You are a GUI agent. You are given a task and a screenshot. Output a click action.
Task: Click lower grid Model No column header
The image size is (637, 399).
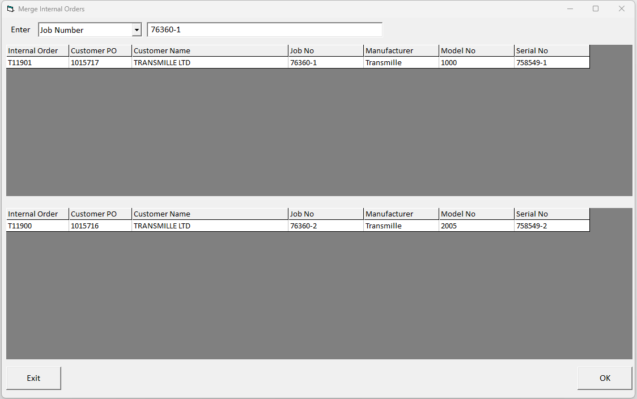coord(477,214)
